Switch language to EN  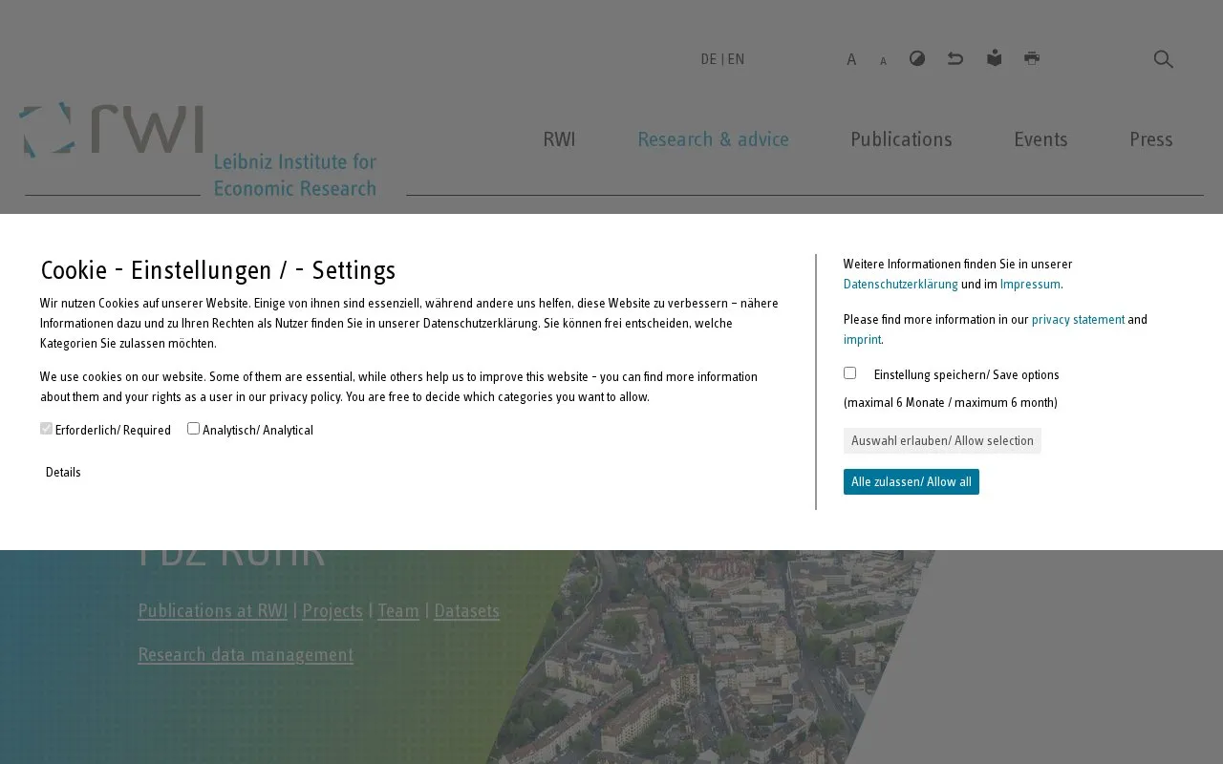pos(736,59)
